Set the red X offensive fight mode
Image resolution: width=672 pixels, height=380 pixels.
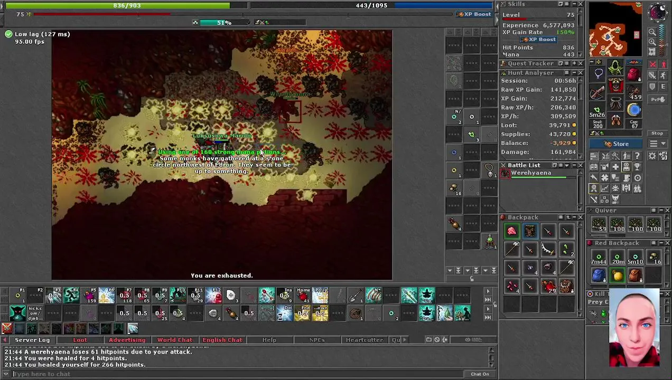652,64
